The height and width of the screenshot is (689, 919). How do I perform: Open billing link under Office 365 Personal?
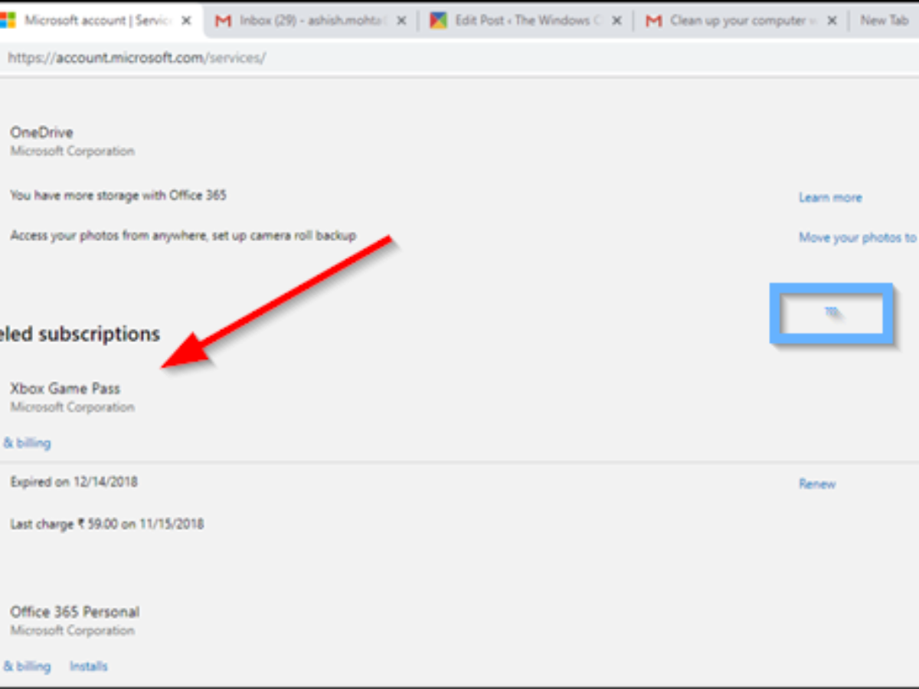(x=26, y=666)
